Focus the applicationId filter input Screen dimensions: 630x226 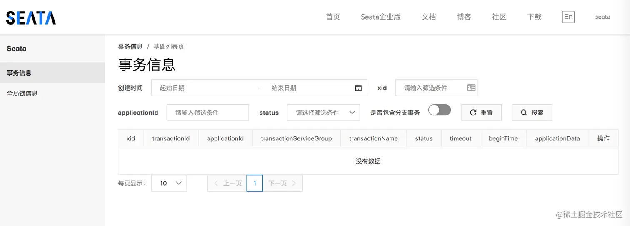[x=207, y=113]
